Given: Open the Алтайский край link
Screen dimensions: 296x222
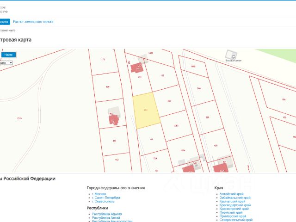Looking at the screenshot, I should click(x=231, y=194).
